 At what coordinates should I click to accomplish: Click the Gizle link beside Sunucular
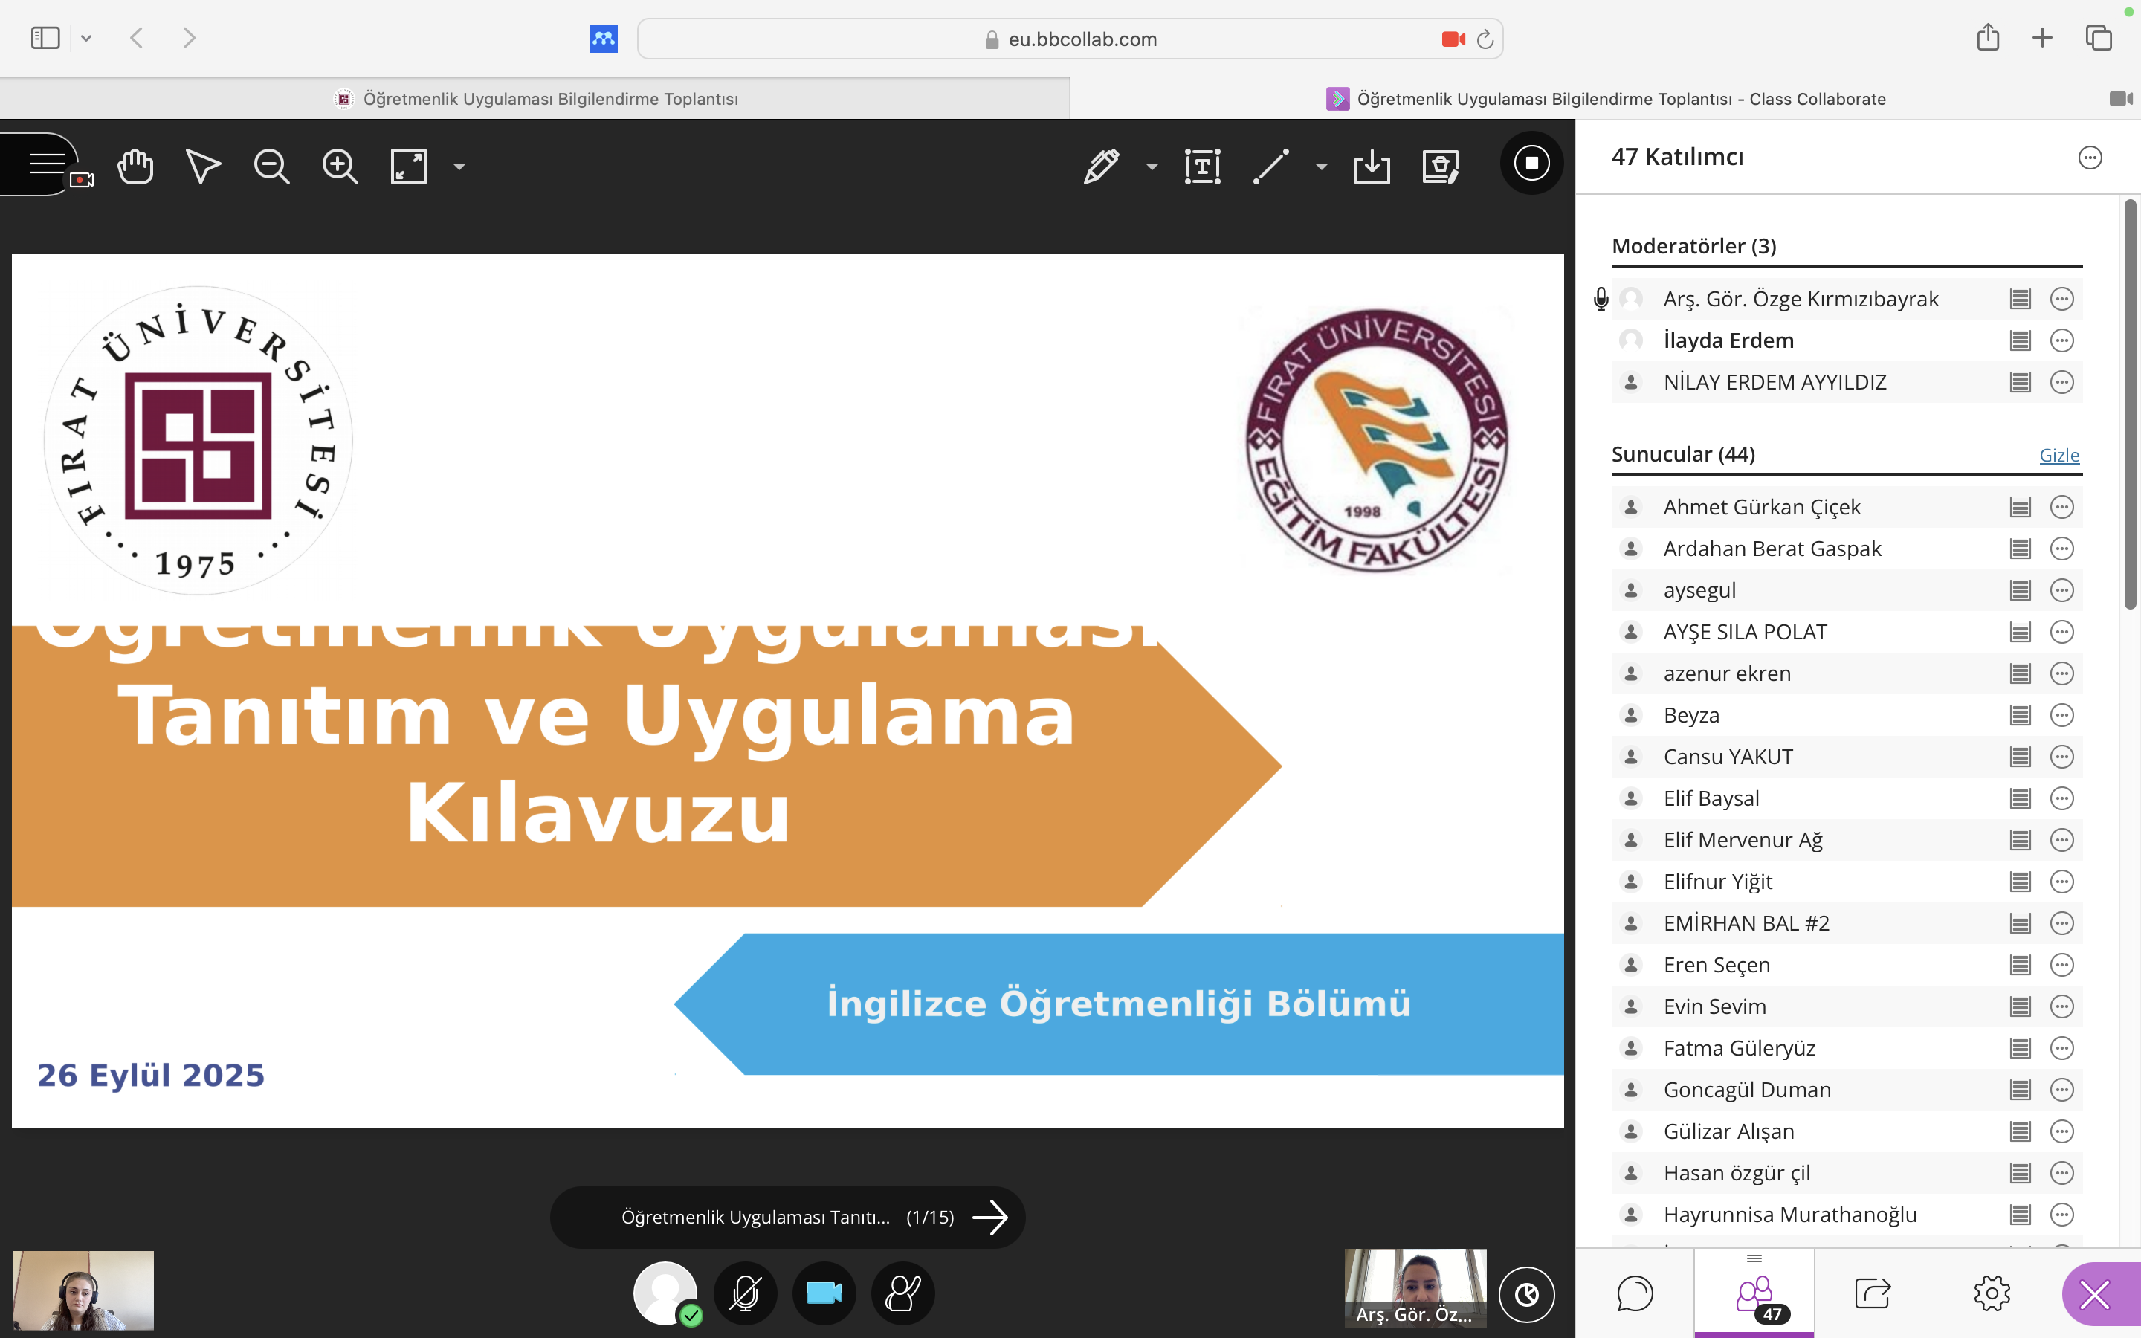click(2058, 455)
